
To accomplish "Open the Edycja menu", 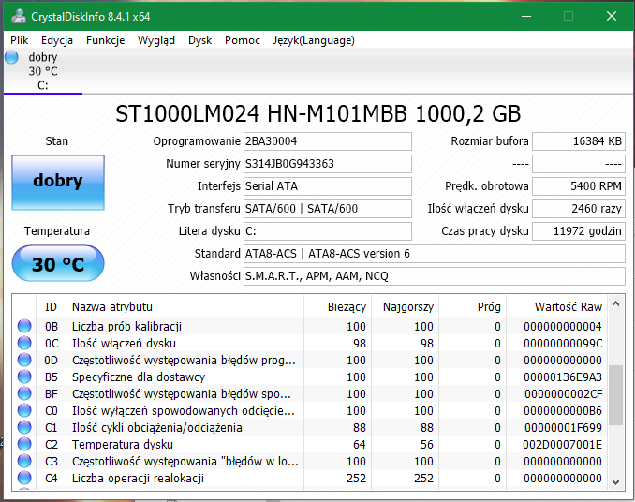I will (x=57, y=40).
